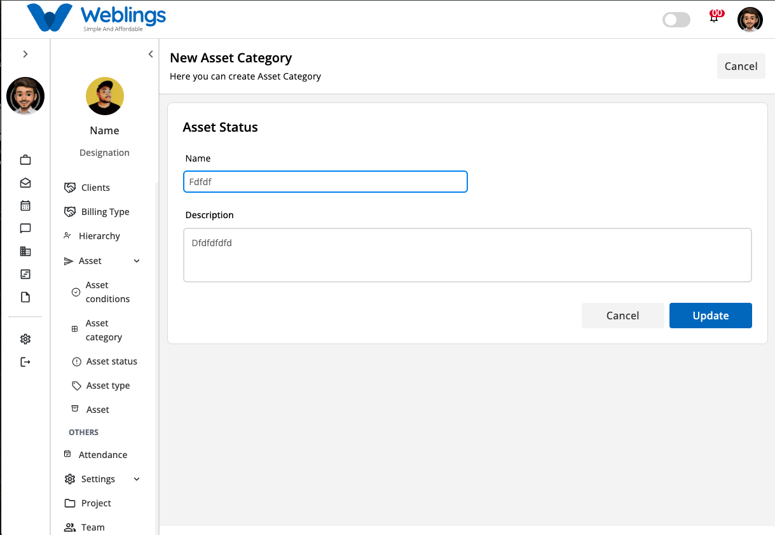Click the yellow profile photo above Name
775x535 pixels.
(x=105, y=96)
